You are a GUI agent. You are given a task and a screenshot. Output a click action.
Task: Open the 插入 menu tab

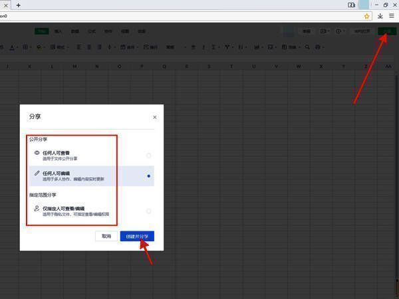click(x=59, y=31)
